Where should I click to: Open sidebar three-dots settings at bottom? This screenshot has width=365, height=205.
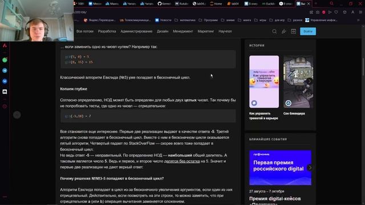(5, 197)
